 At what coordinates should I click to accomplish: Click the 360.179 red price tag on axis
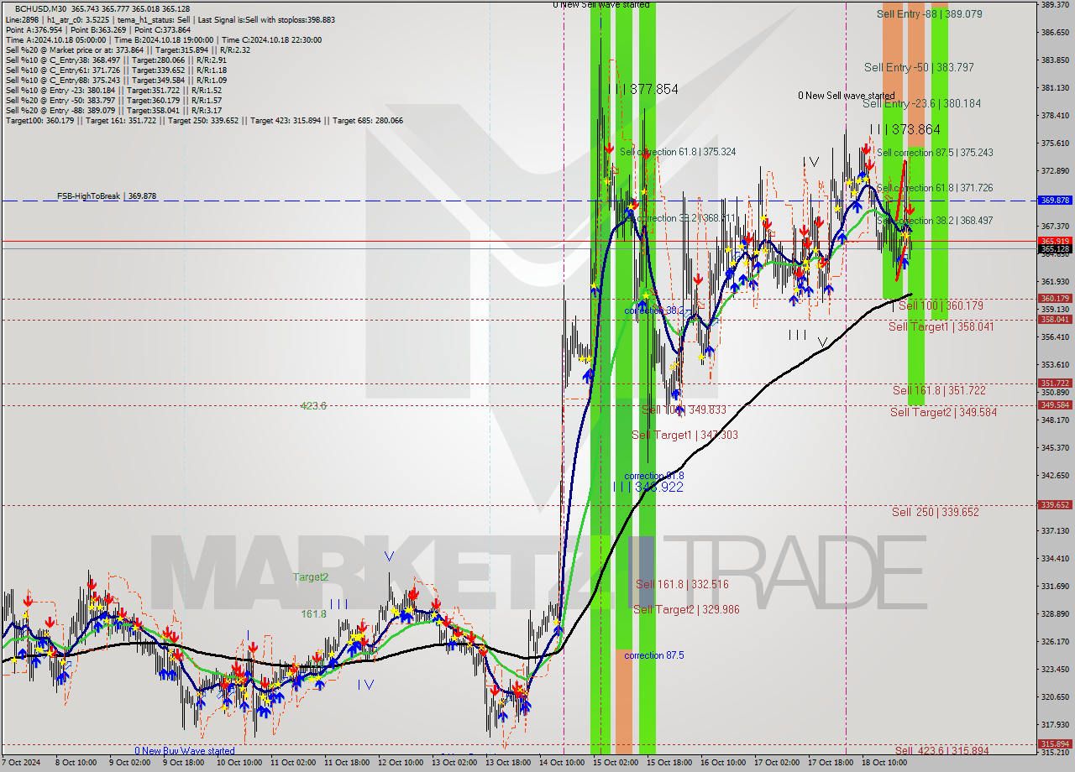tap(1055, 298)
